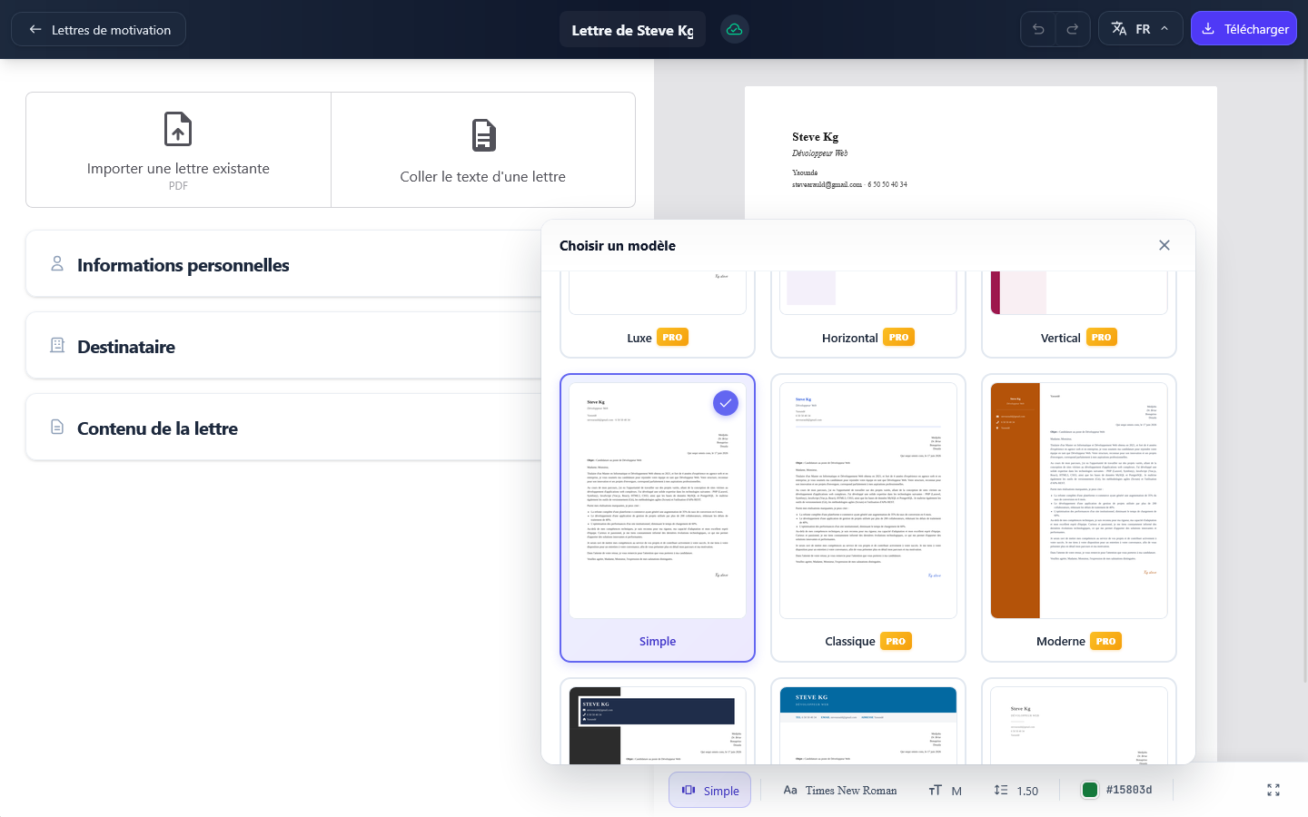Screen dimensions: 1308x817
Task: Click the cloud sync status icon
Action: [x=734, y=29]
